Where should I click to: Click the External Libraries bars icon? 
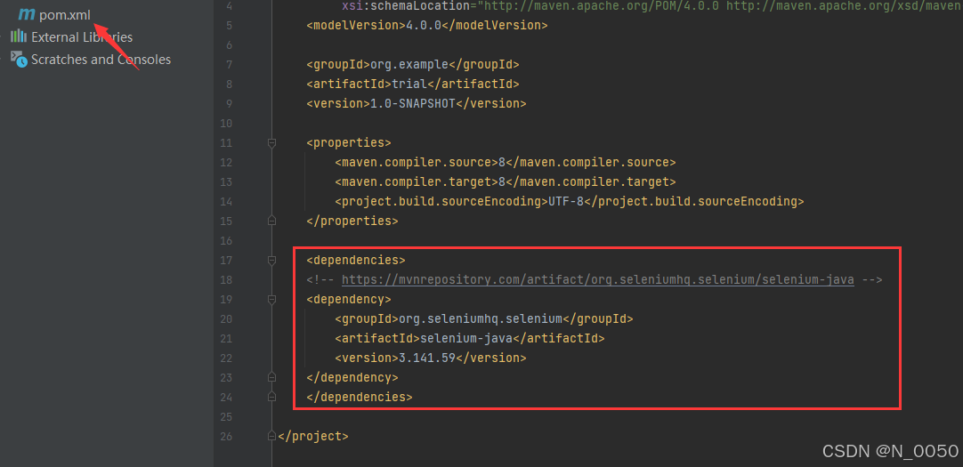pos(19,36)
